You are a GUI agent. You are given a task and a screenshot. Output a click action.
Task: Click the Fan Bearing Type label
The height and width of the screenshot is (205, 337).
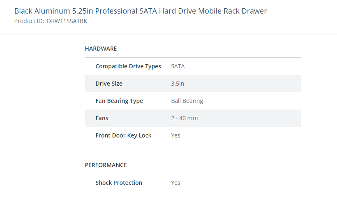(119, 101)
